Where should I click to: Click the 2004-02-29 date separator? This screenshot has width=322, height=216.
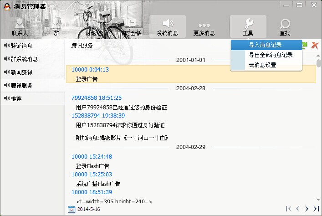[x=191, y=147]
